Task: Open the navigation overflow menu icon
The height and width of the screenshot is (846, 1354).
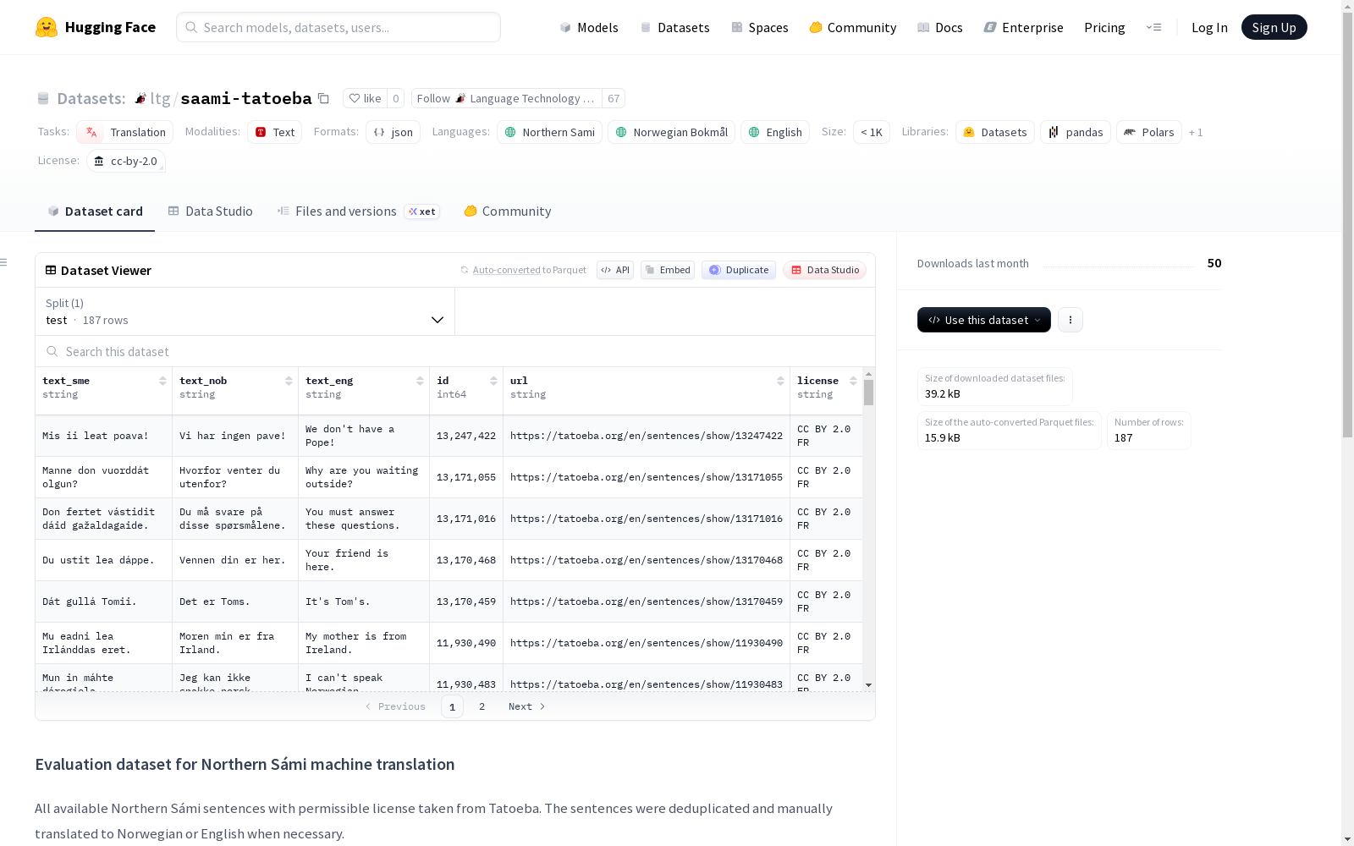Action: point(1153,27)
